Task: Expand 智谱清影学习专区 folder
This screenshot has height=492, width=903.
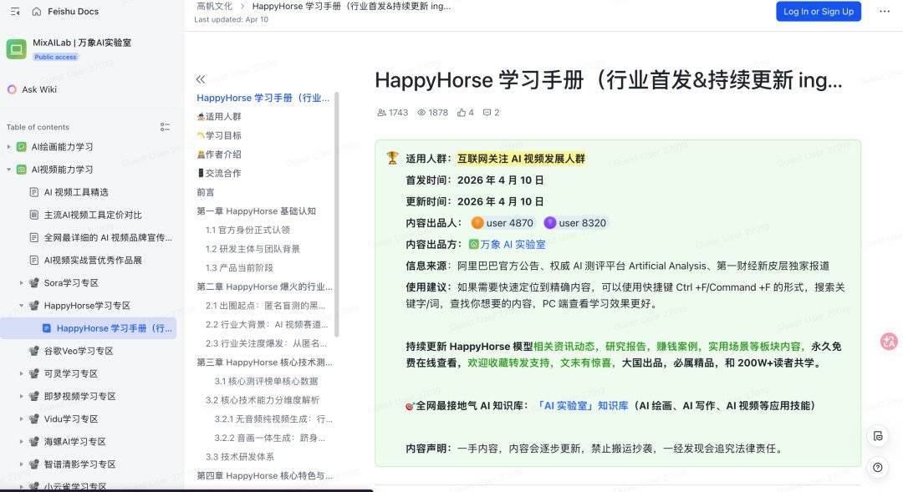Action: [21, 464]
